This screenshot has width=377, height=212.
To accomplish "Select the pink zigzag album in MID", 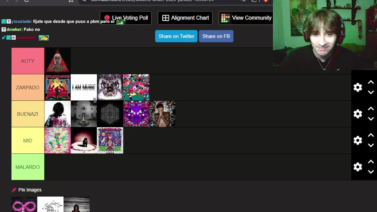I will (x=57, y=140).
